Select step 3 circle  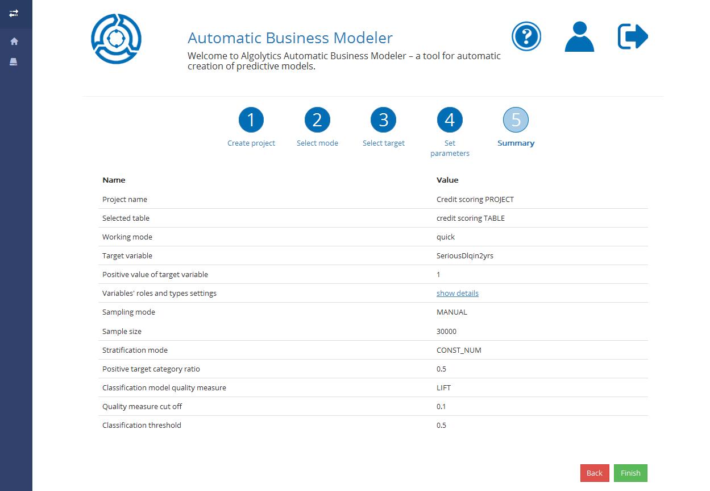384,120
